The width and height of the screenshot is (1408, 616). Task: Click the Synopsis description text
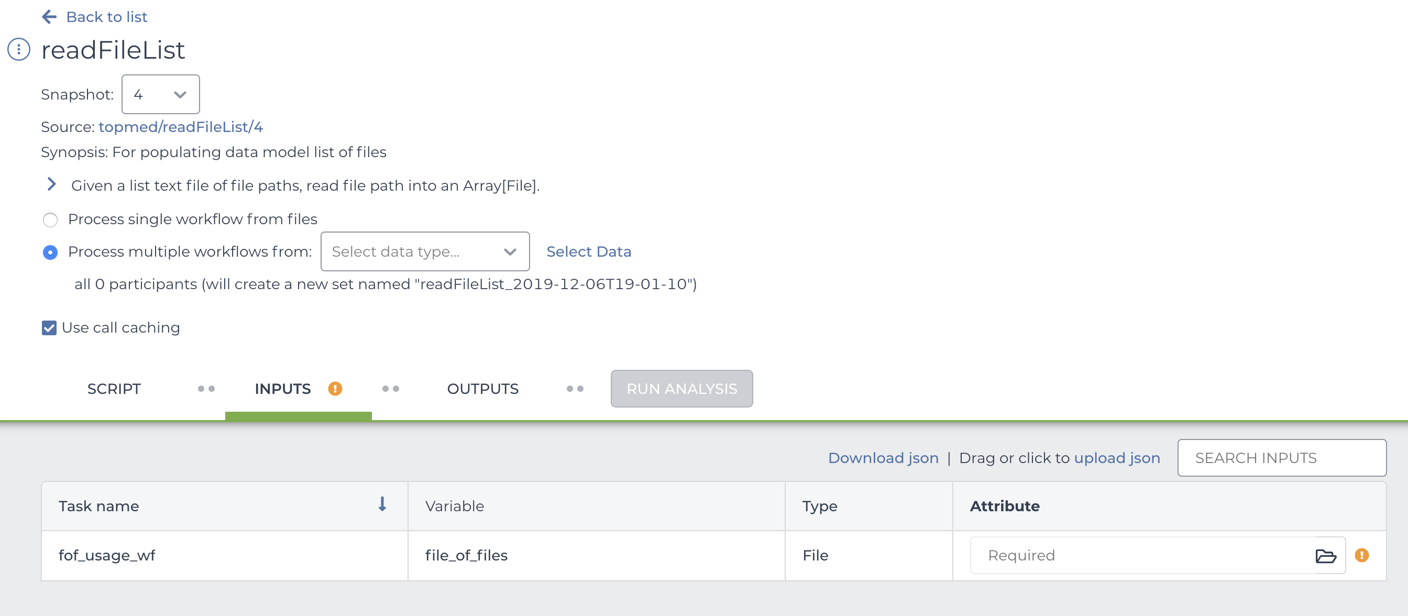214,152
